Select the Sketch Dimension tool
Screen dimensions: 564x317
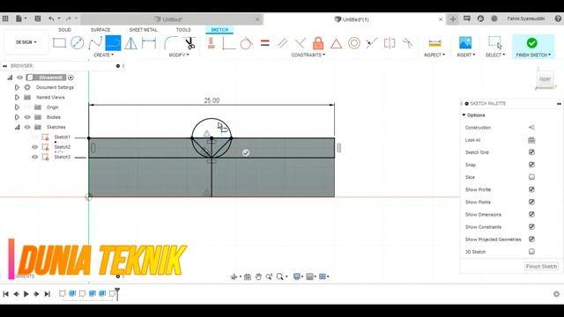tap(149, 43)
